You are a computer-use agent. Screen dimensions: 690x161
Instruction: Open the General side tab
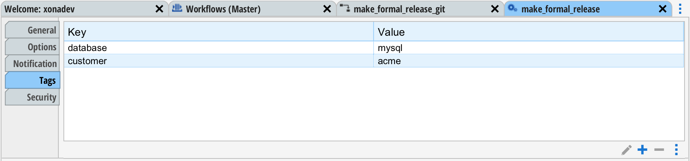33,30
